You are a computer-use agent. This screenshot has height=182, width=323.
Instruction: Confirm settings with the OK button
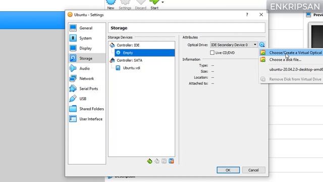(x=228, y=170)
